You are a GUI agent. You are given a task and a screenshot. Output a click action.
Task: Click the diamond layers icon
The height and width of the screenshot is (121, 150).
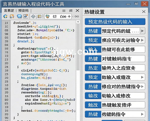click(x=33, y=16)
